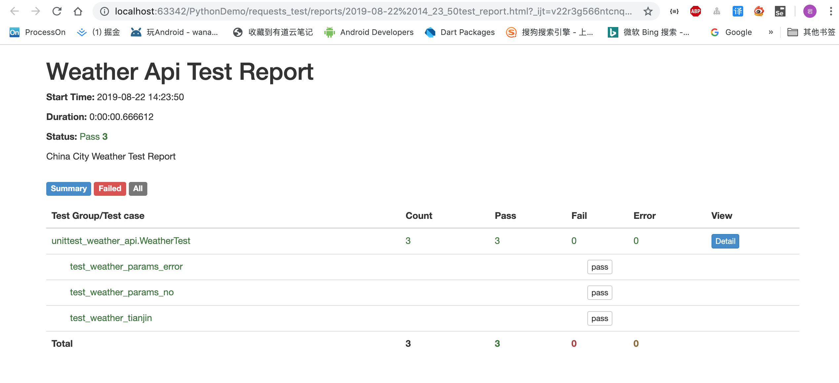Toggle pass result for test_weather_tianjin
Image resolution: width=839 pixels, height=383 pixels.
(x=600, y=318)
